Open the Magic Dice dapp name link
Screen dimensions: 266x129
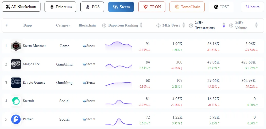point(31,64)
